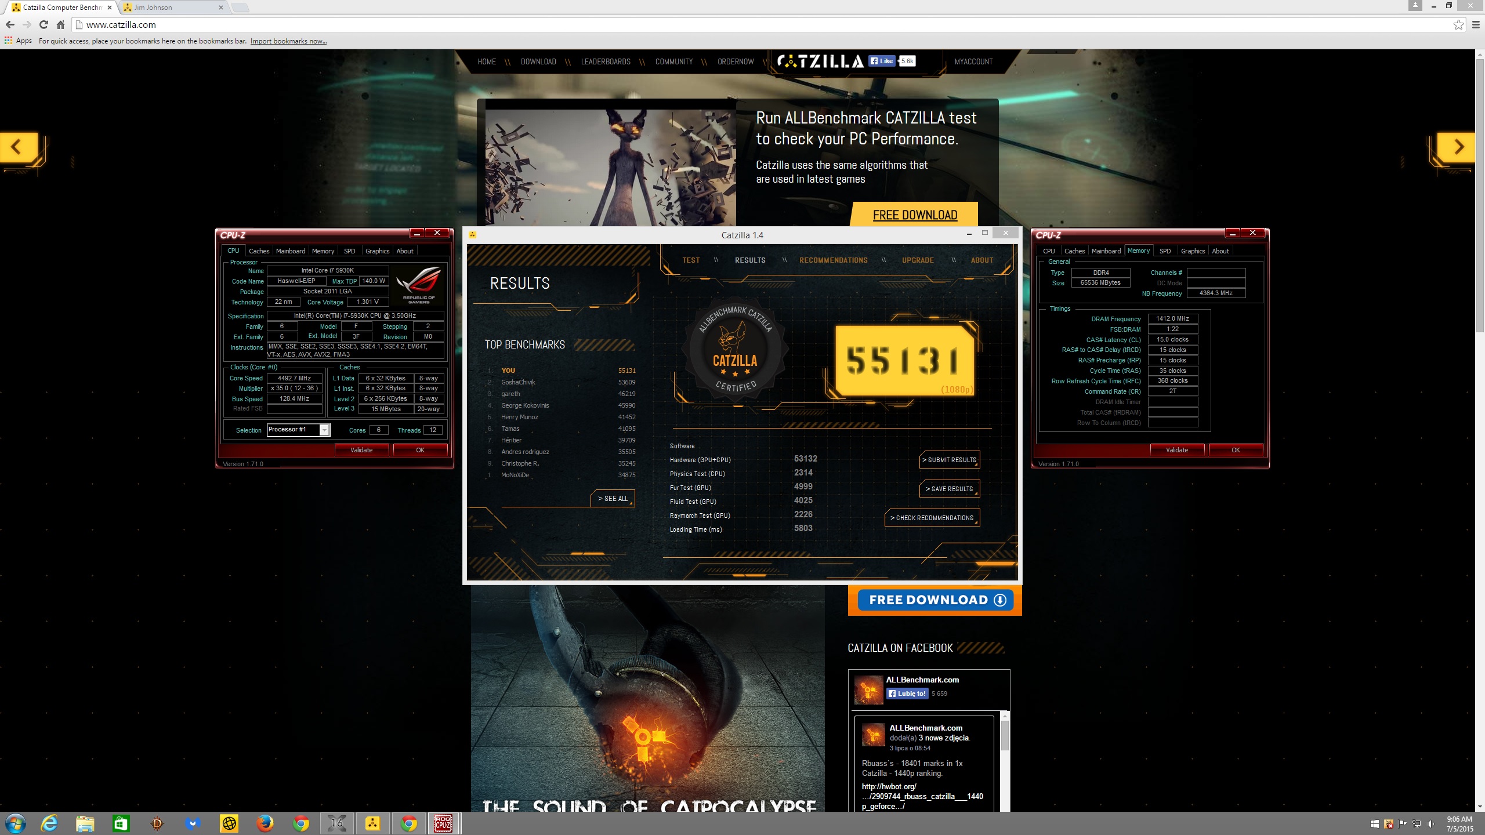The image size is (1485, 835).
Task: Click Facebook feed scrollbar thumb
Action: coord(1005,735)
